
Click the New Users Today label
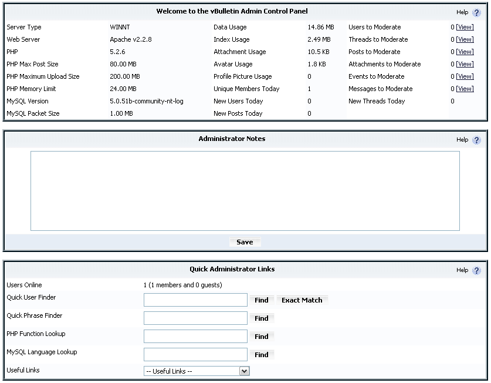point(238,101)
